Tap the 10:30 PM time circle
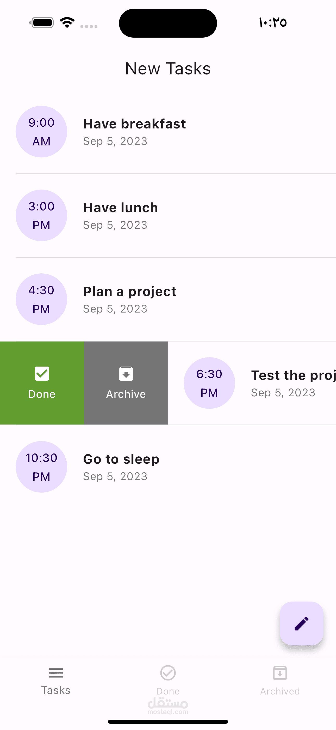 click(x=41, y=467)
